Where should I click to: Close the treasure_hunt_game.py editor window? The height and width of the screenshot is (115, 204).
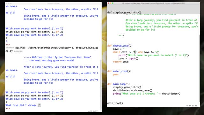pyautogui.click(x=108, y=3)
